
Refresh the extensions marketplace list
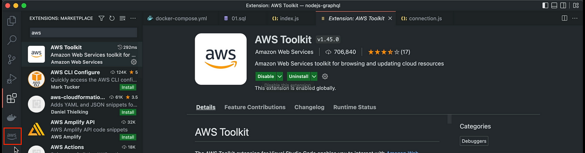[x=112, y=18]
